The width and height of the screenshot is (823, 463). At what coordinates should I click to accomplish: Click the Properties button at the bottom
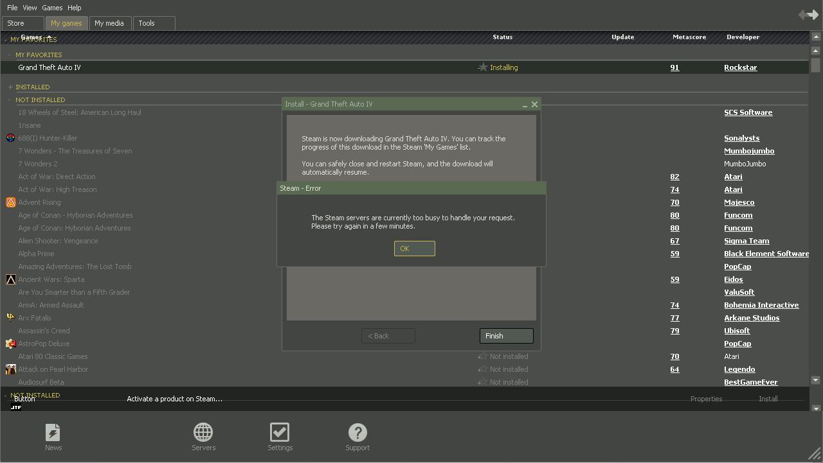point(706,399)
